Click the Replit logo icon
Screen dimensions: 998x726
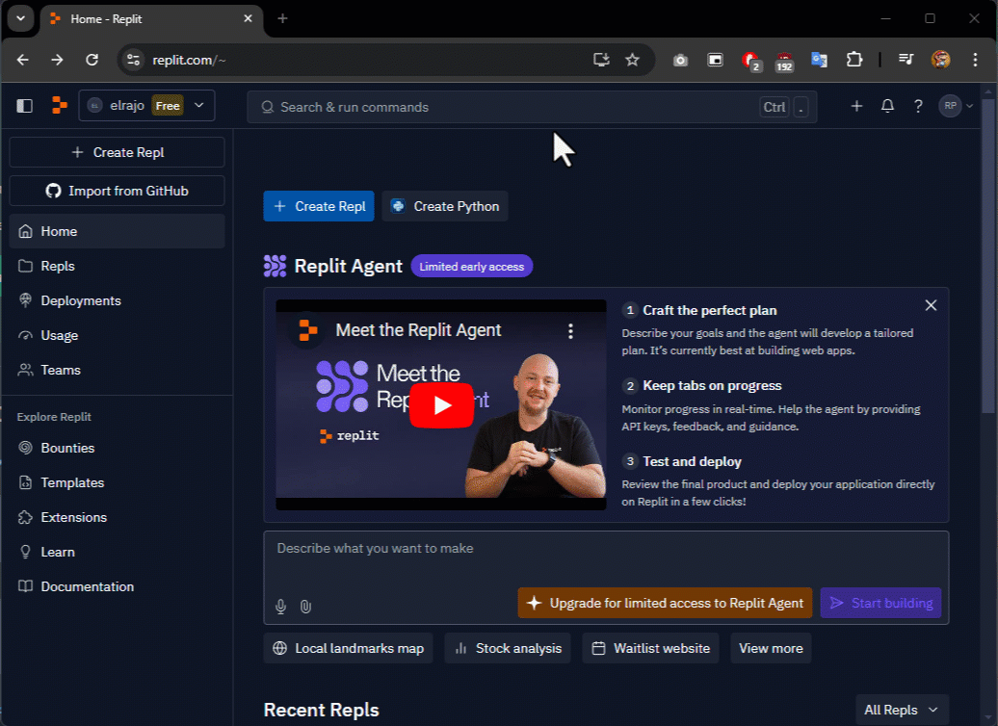(59, 106)
